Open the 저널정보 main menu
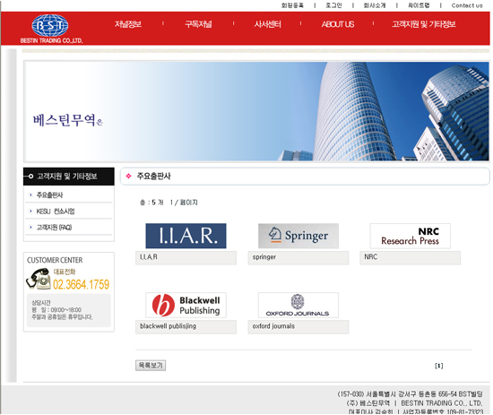 click(x=128, y=24)
